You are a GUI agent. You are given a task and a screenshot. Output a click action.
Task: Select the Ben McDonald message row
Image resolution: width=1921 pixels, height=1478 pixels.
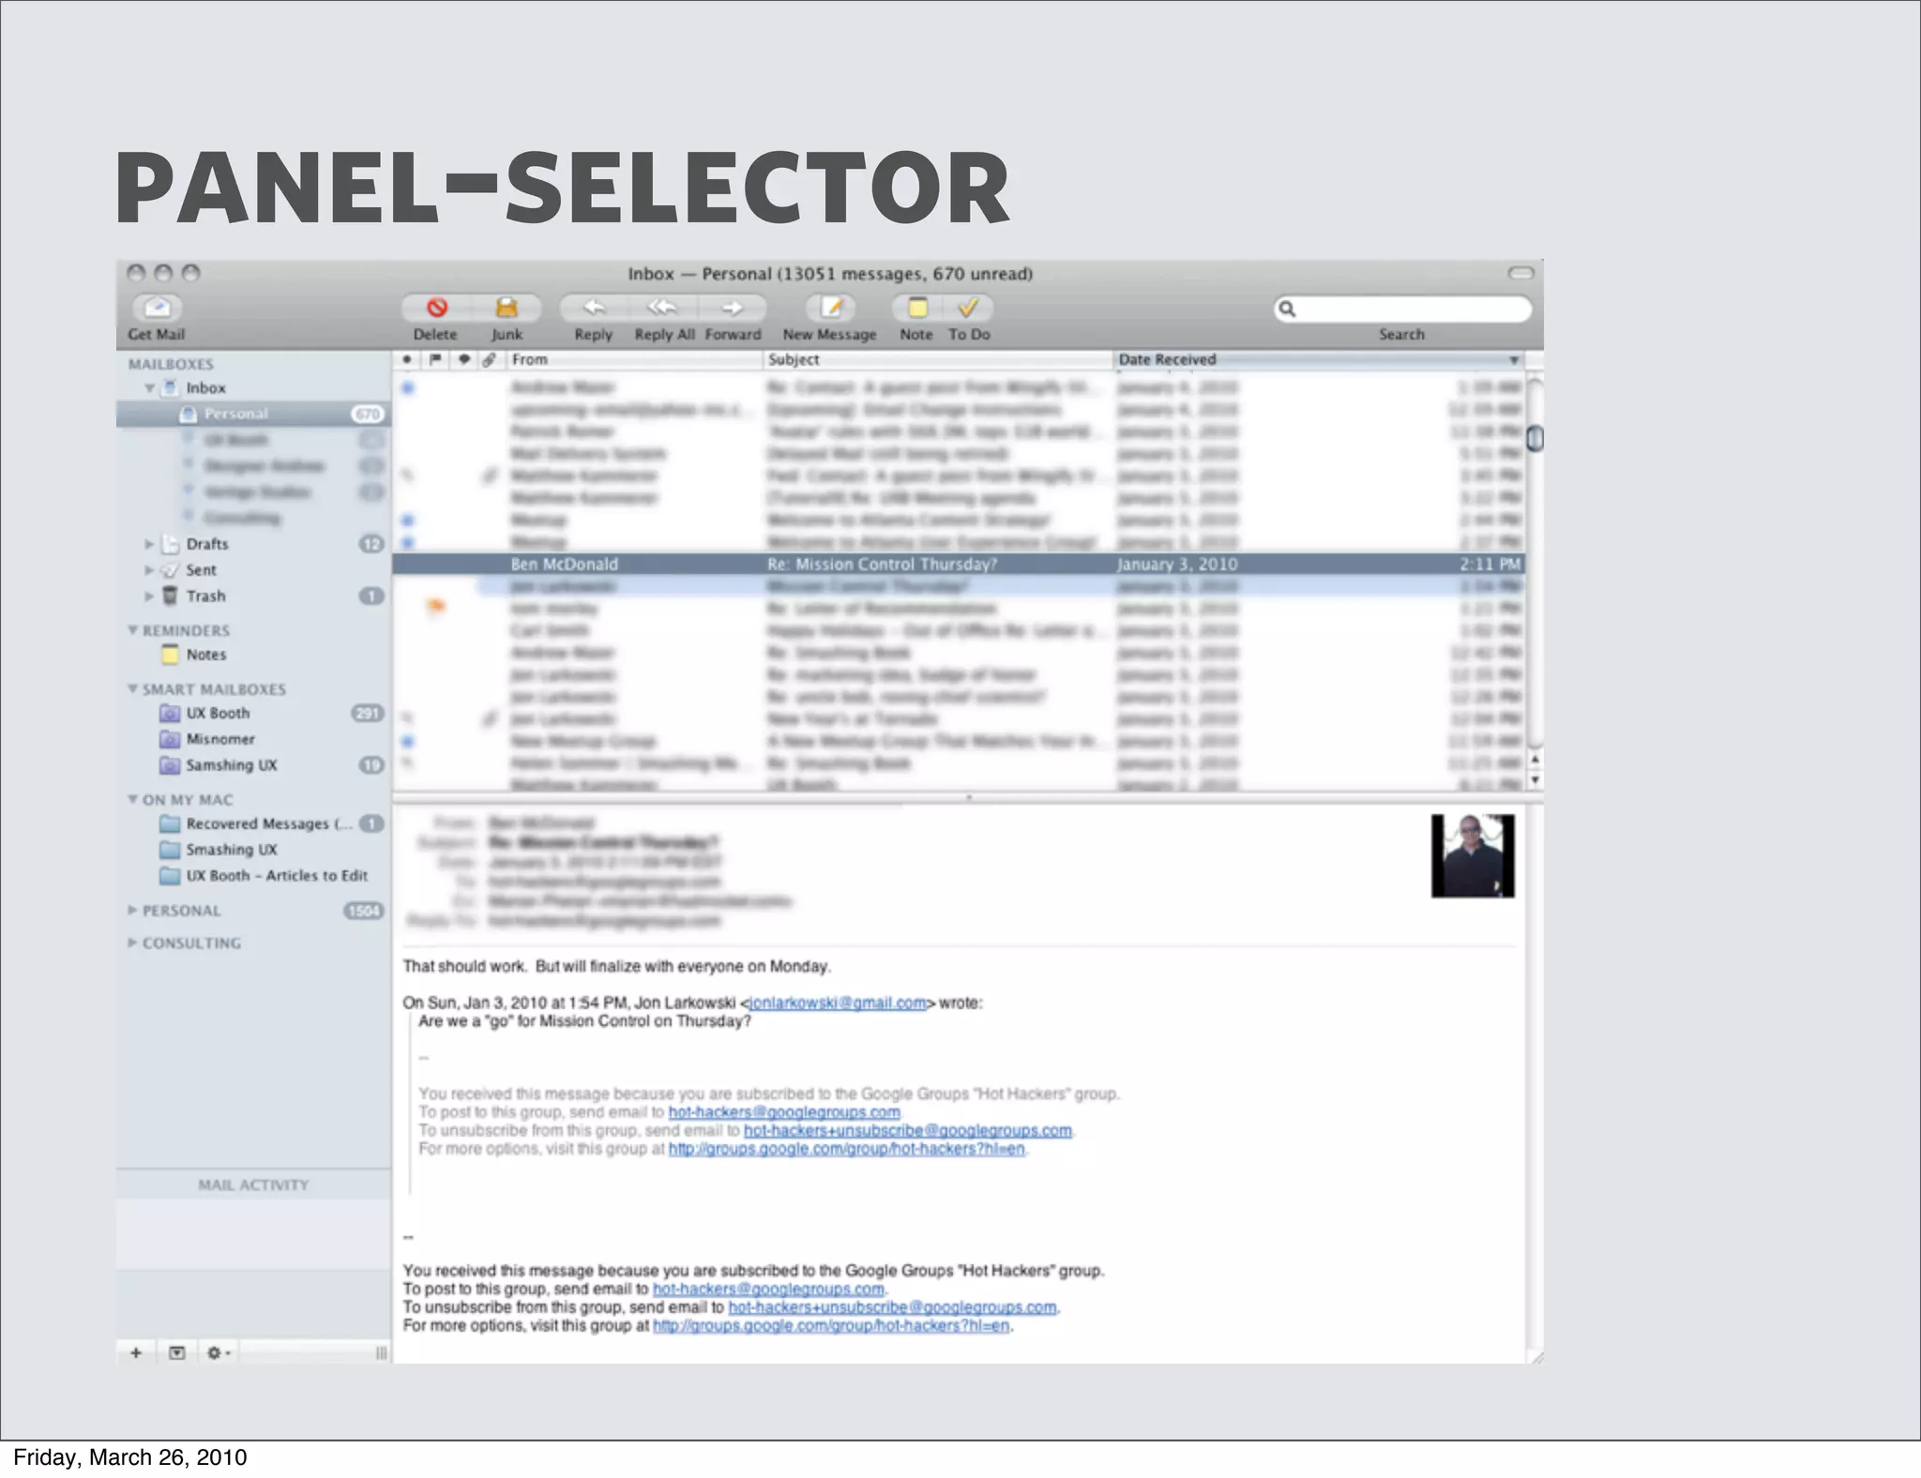click(958, 564)
